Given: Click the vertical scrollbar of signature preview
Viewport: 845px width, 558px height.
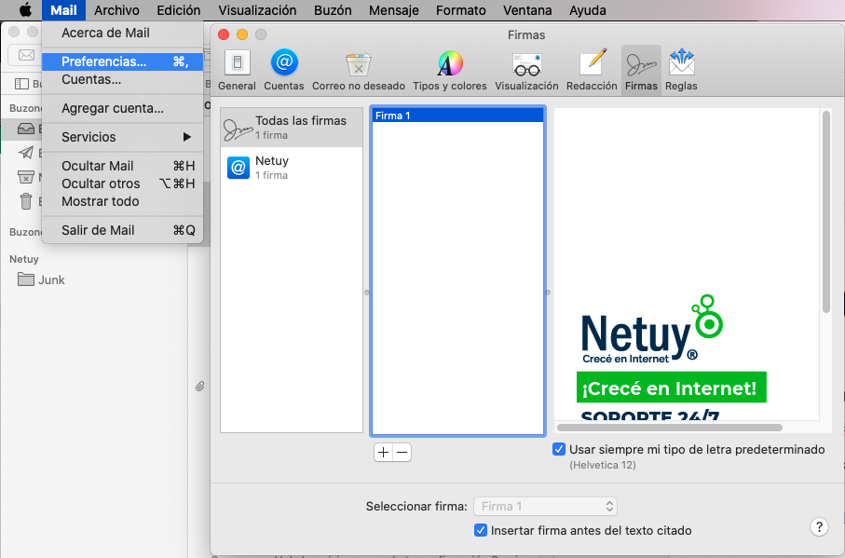Looking at the screenshot, I should tap(826, 211).
